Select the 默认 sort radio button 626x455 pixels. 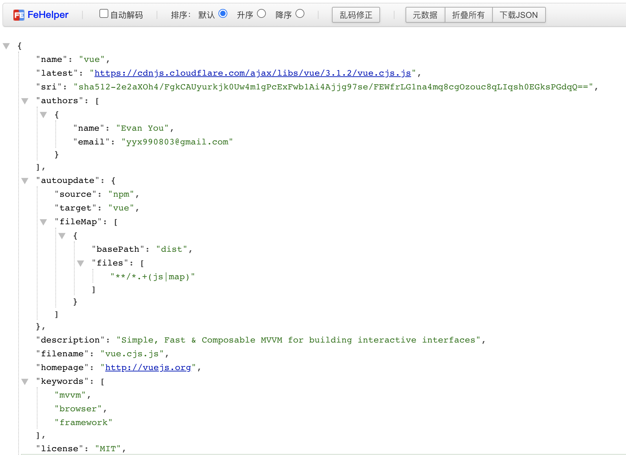pyautogui.click(x=223, y=14)
